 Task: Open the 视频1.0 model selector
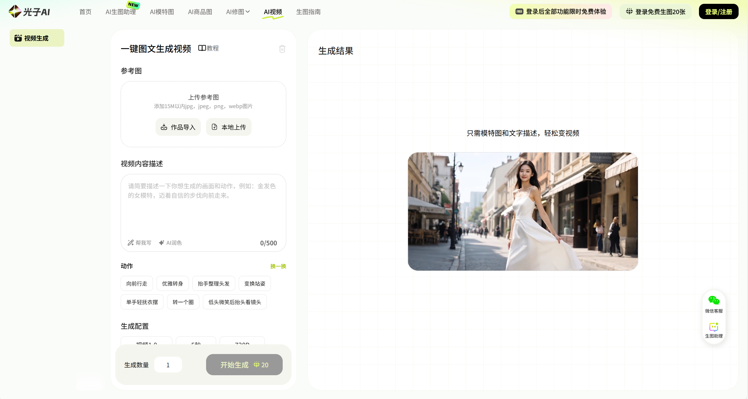pos(146,341)
